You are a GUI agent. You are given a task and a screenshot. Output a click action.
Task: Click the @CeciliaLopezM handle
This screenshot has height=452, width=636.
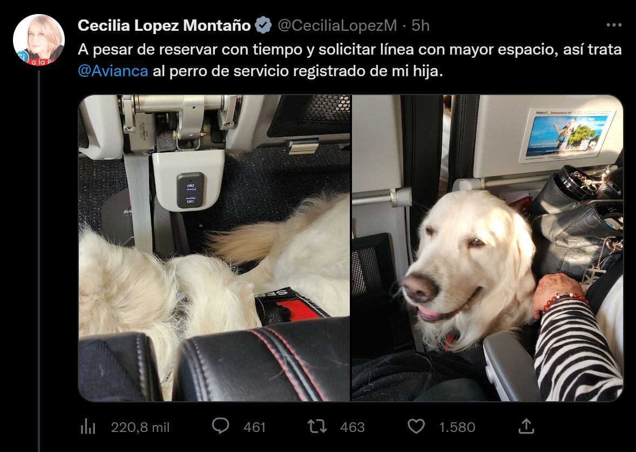(x=337, y=25)
